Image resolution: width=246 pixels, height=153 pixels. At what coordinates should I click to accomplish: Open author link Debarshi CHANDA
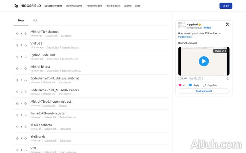71,71
